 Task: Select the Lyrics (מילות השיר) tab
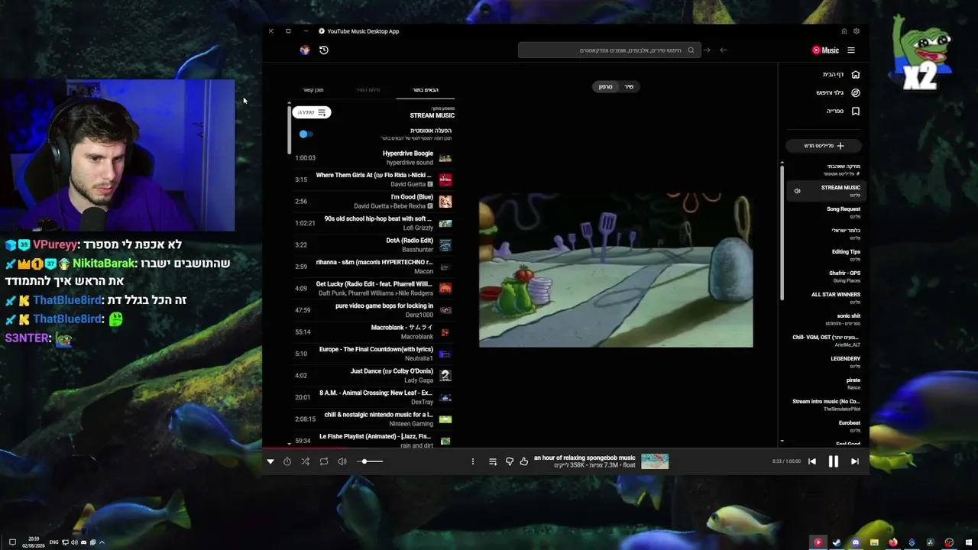tap(368, 90)
